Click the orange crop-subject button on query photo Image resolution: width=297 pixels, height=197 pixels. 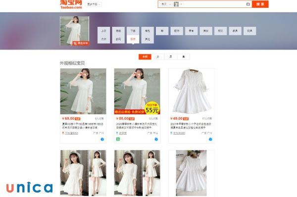tap(81, 43)
